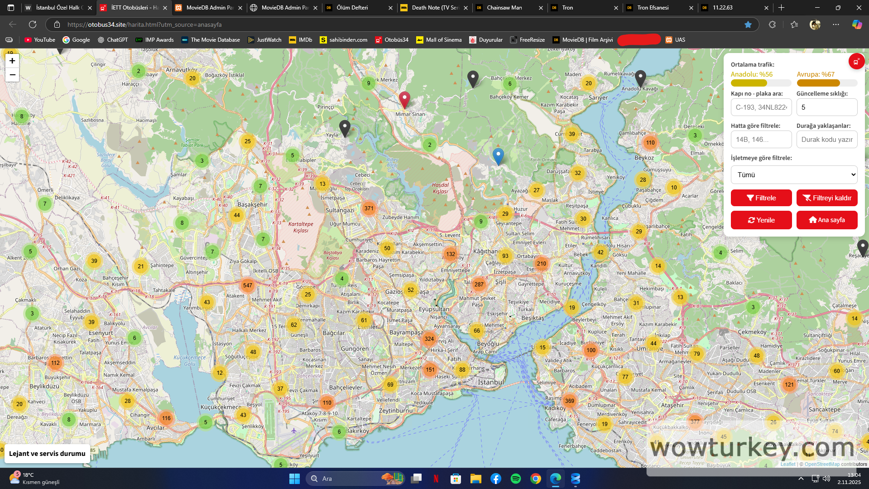Click the red bus icon on panel corner
The width and height of the screenshot is (869, 489).
[x=856, y=62]
